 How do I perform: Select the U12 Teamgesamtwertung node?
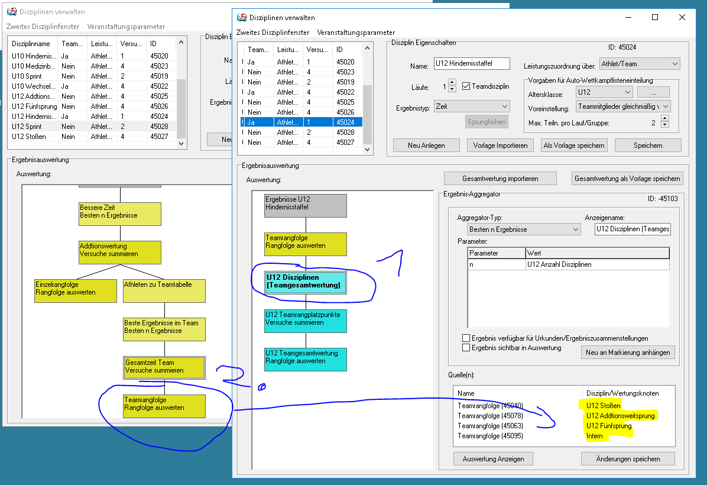pyautogui.click(x=306, y=360)
